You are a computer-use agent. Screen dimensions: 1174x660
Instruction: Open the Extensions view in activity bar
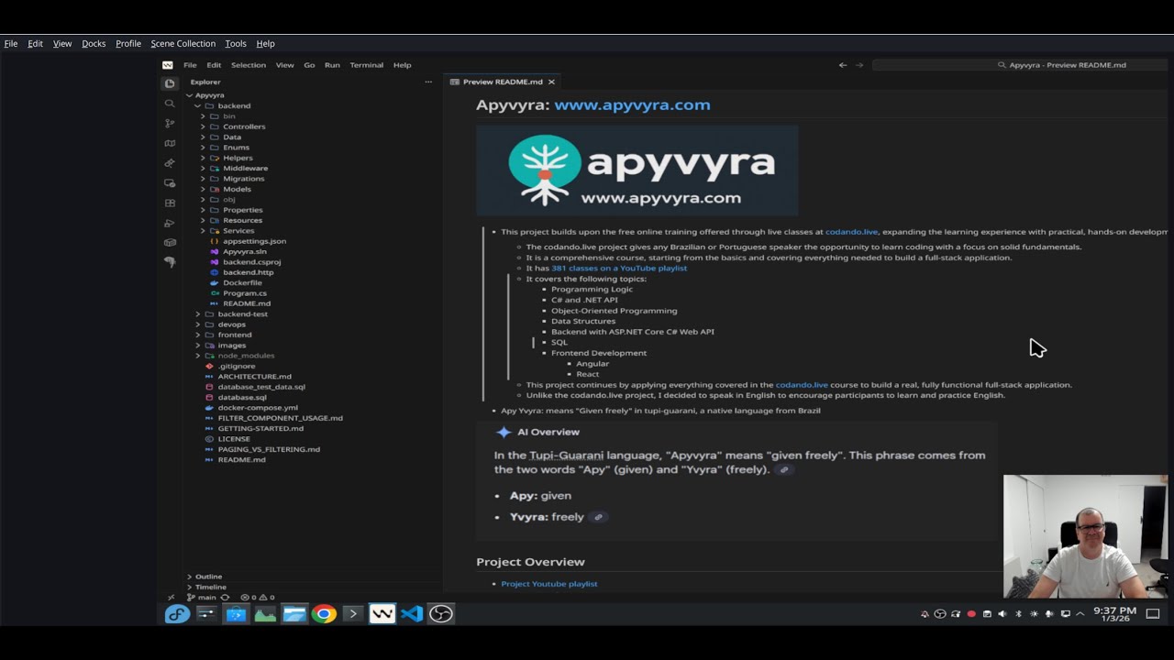170,203
